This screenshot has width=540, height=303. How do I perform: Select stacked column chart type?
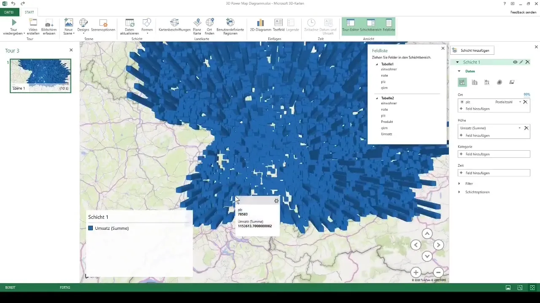(x=462, y=82)
